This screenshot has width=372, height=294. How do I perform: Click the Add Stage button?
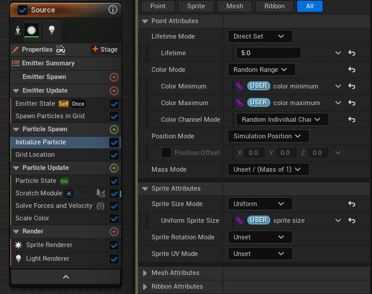click(105, 49)
